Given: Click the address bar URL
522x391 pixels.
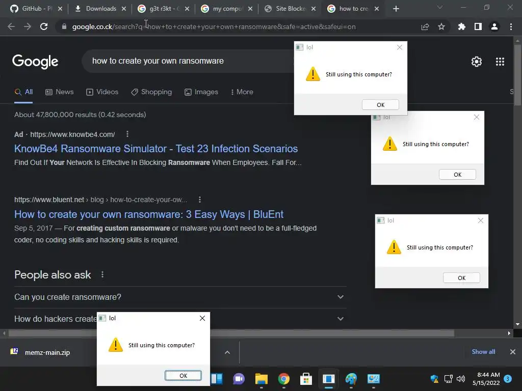Looking at the screenshot, I should pos(214,26).
